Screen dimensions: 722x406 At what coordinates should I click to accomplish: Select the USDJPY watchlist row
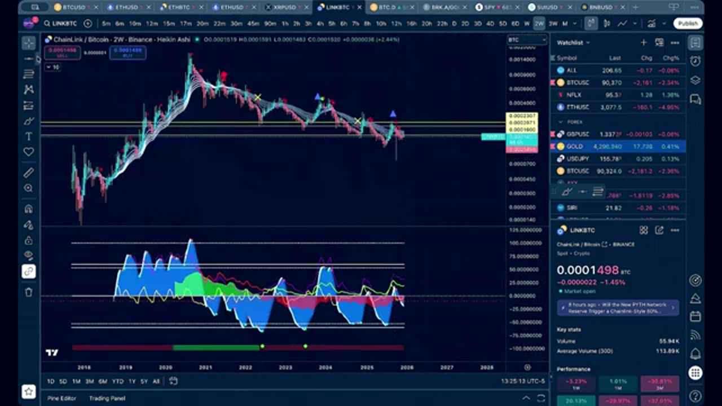tap(618, 158)
